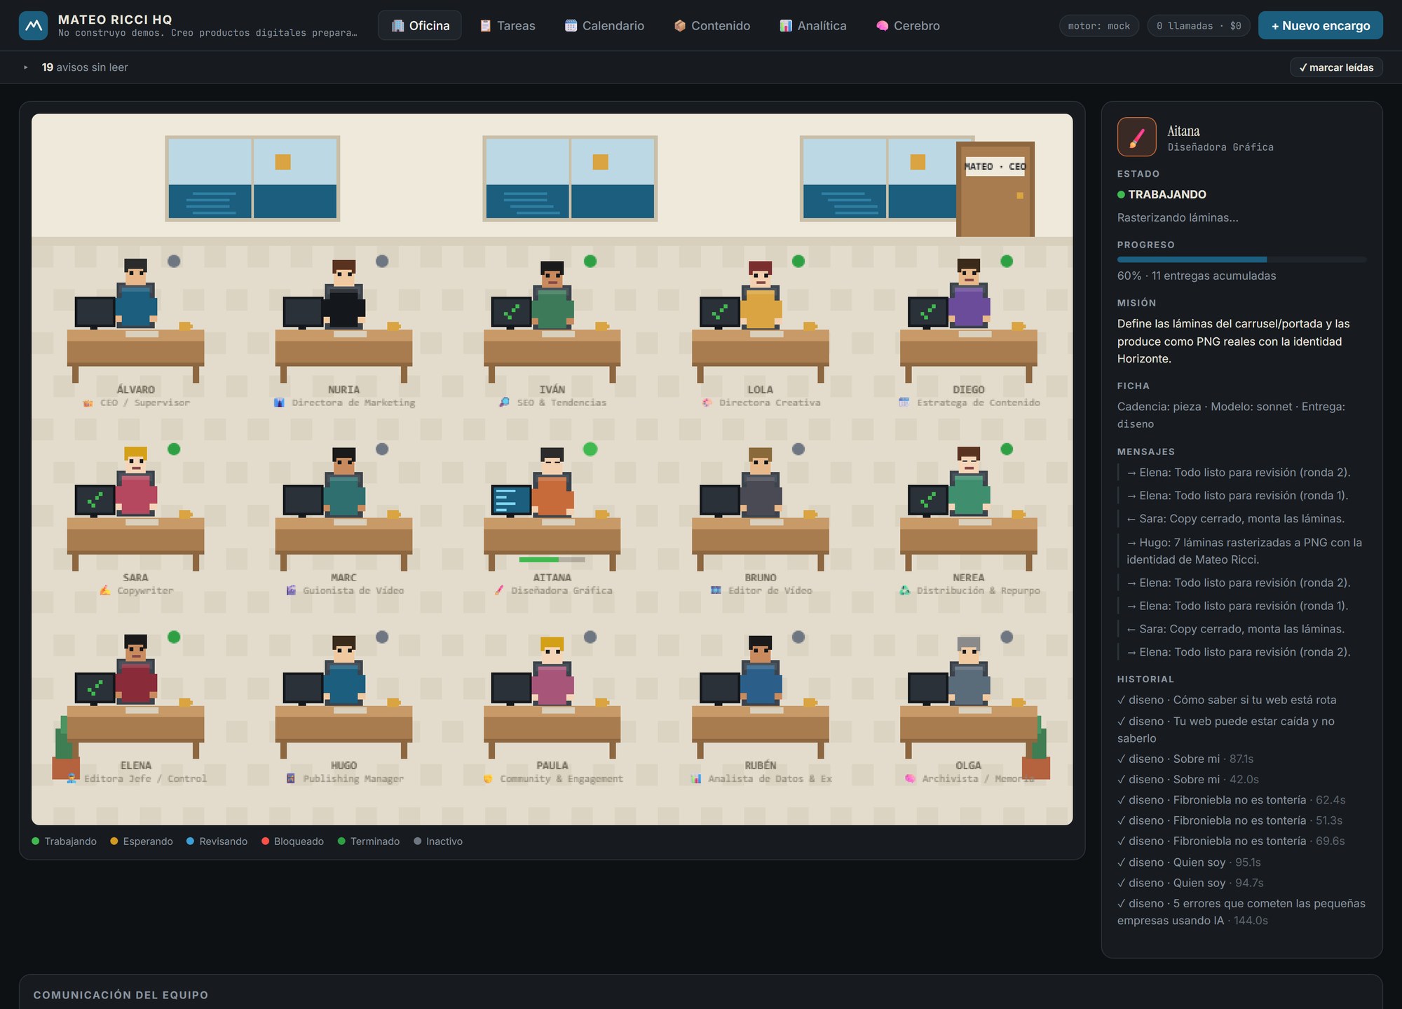
Task: Click the 0 llamadas cost badge
Action: point(1199,25)
